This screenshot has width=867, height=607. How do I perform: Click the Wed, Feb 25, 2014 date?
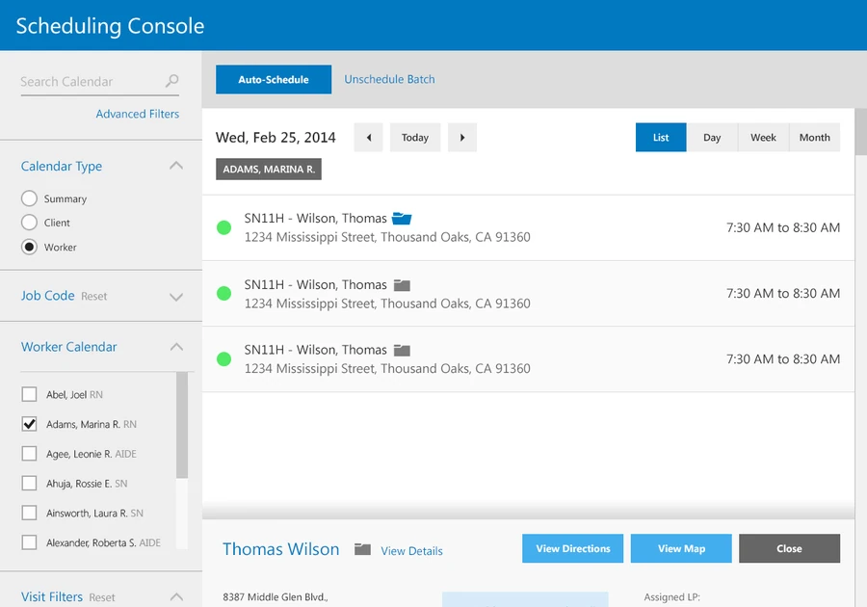point(276,138)
